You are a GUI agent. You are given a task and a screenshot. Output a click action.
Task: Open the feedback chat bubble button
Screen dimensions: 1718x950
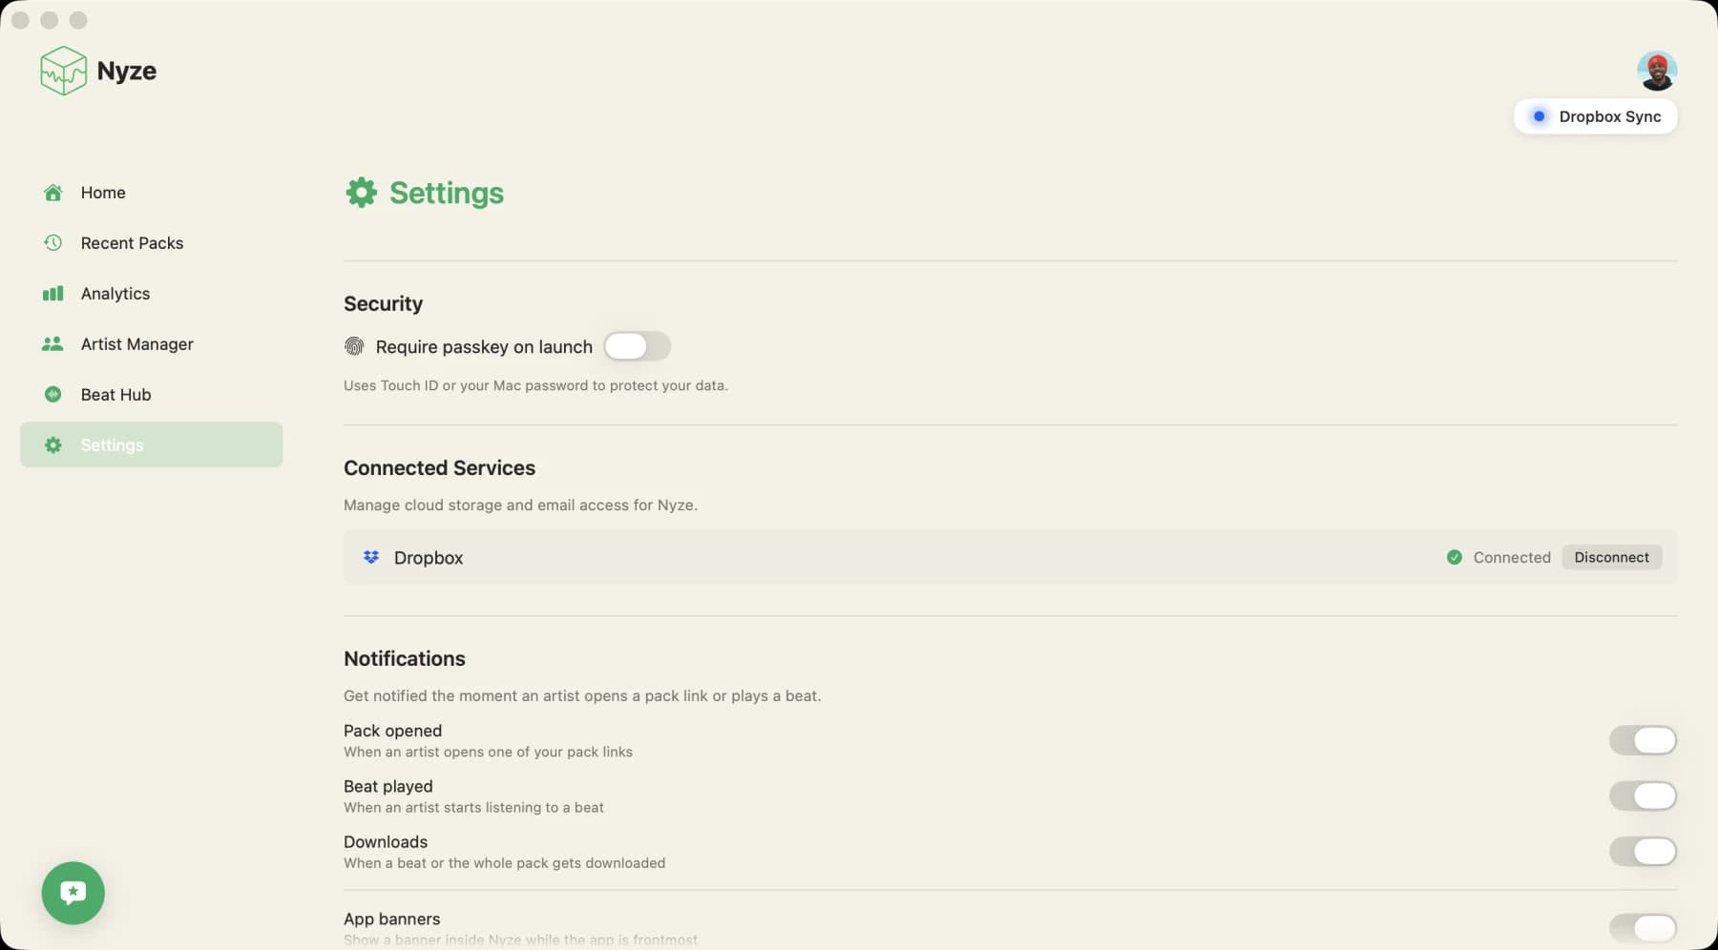(73, 893)
